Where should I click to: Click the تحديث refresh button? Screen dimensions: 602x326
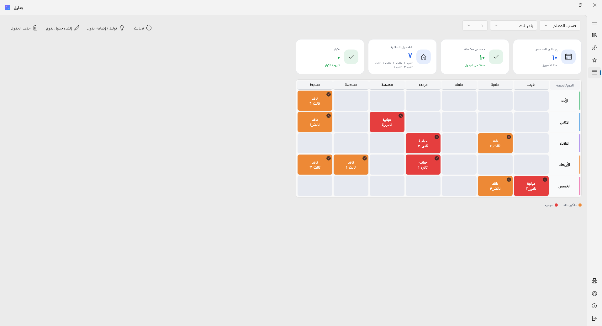[143, 28]
